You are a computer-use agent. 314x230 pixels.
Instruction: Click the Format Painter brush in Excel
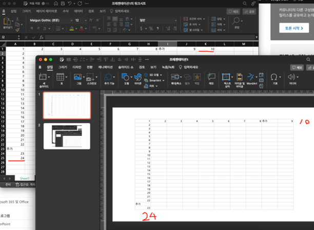[x=17, y=30]
